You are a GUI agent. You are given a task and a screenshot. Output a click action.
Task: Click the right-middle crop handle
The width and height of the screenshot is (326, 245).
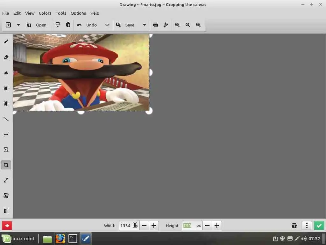150,72
